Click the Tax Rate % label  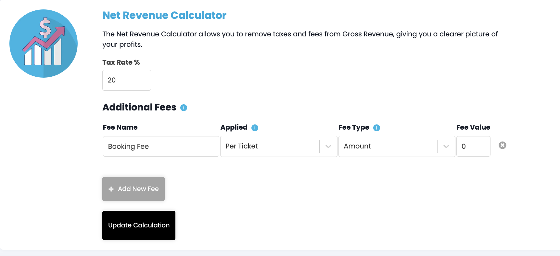point(121,62)
